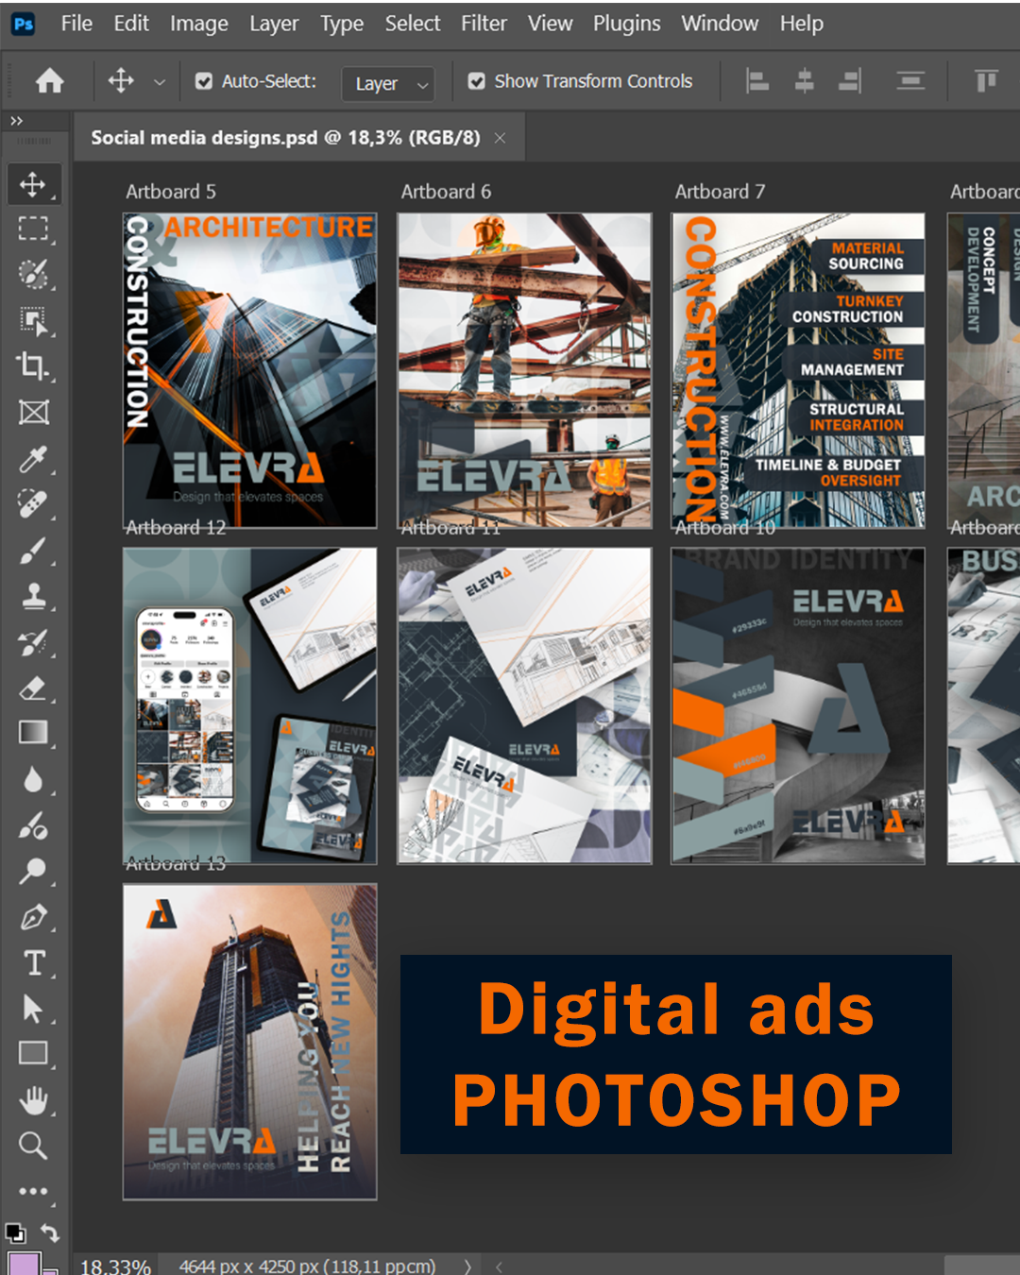Select the History Brush tool
1020x1275 pixels.
pyautogui.click(x=34, y=642)
